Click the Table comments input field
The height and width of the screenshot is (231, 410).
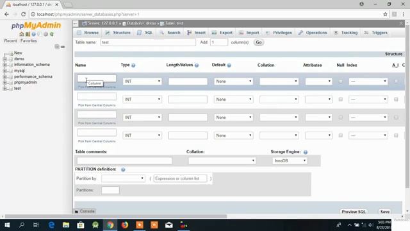[x=124, y=161]
